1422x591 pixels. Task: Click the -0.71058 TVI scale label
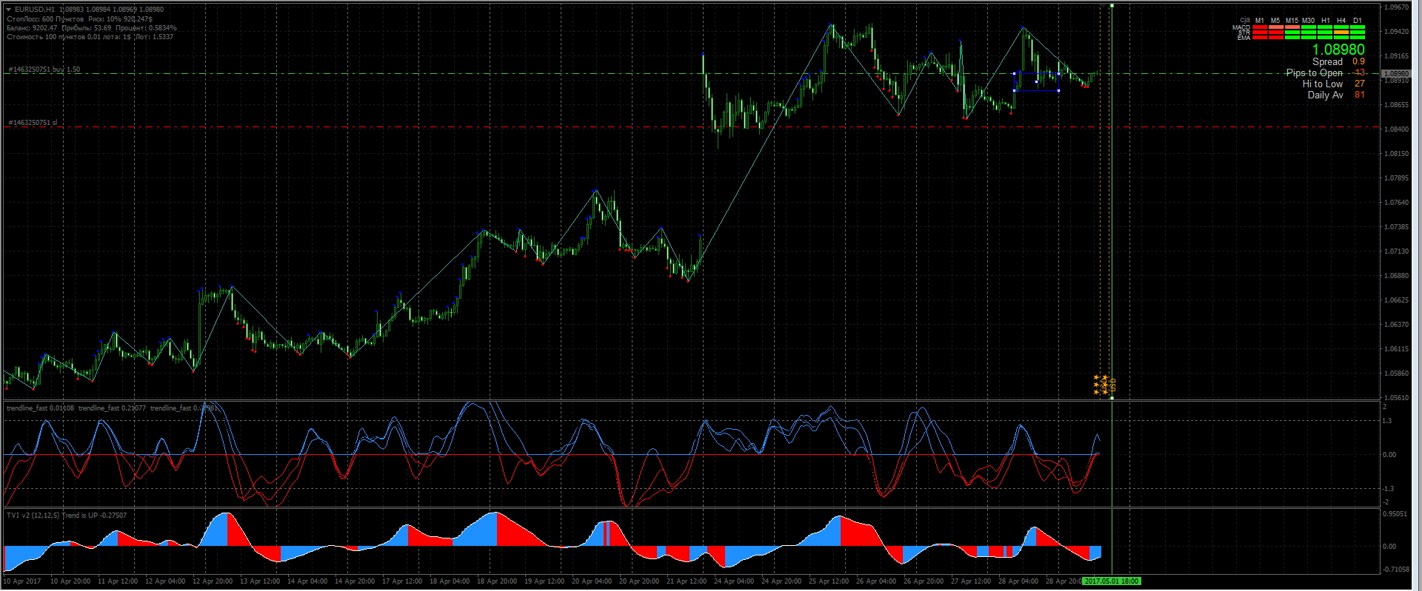tap(1395, 570)
